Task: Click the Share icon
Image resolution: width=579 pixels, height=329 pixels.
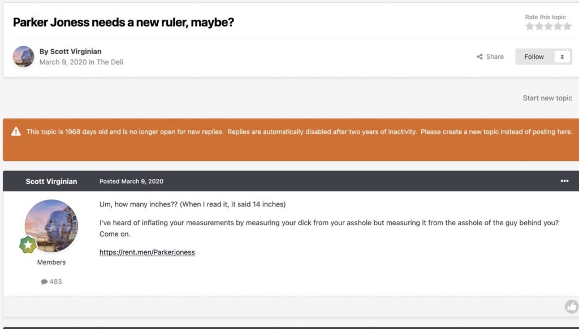Action: pos(479,57)
